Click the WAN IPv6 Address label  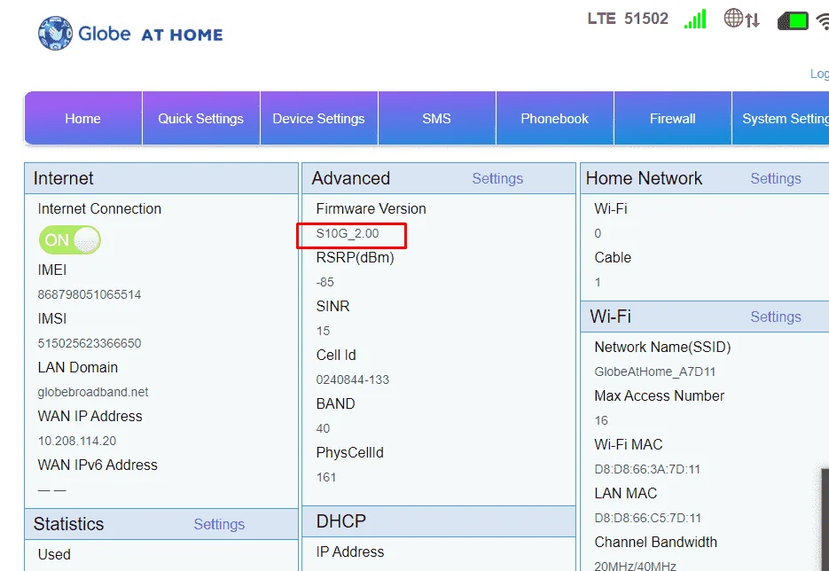(x=98, y=465)
